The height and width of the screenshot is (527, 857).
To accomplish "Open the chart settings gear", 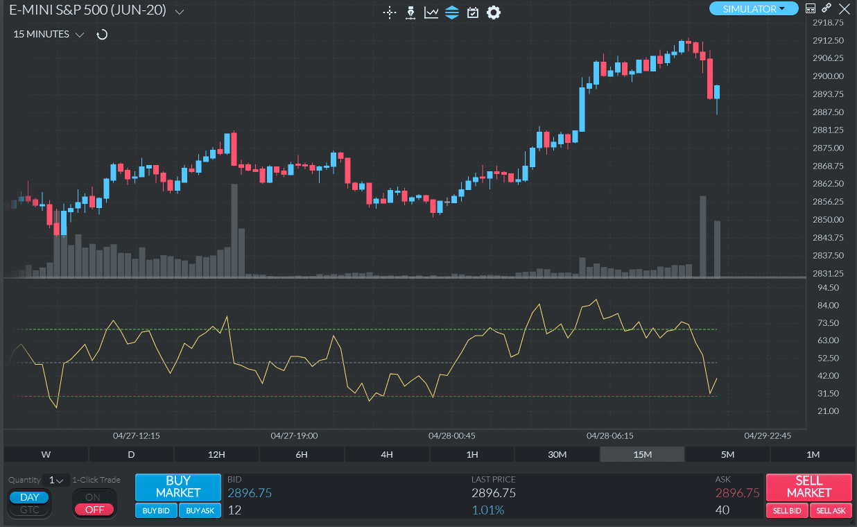I will coord(494,12).
